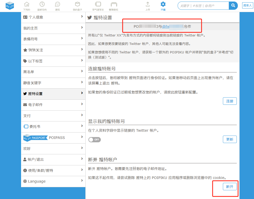Open 黑名单 settings section
Screen dimensions: 254x199
coord(53,72)
